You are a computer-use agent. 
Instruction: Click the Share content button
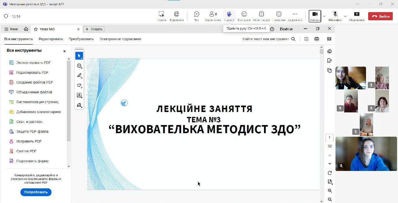point(357,16)
